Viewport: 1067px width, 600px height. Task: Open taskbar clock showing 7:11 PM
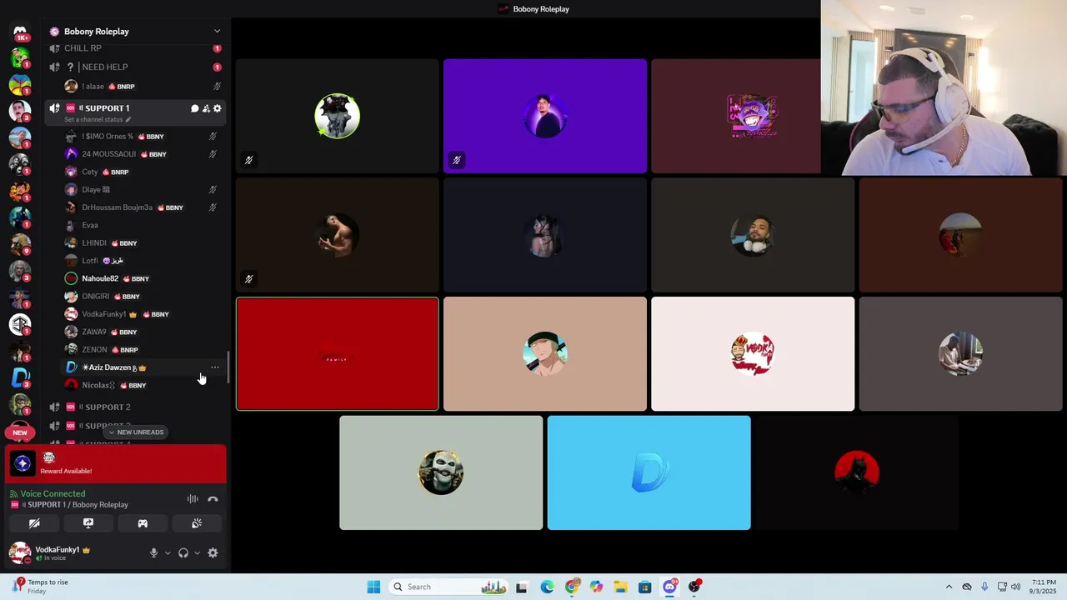(1044, 587)
